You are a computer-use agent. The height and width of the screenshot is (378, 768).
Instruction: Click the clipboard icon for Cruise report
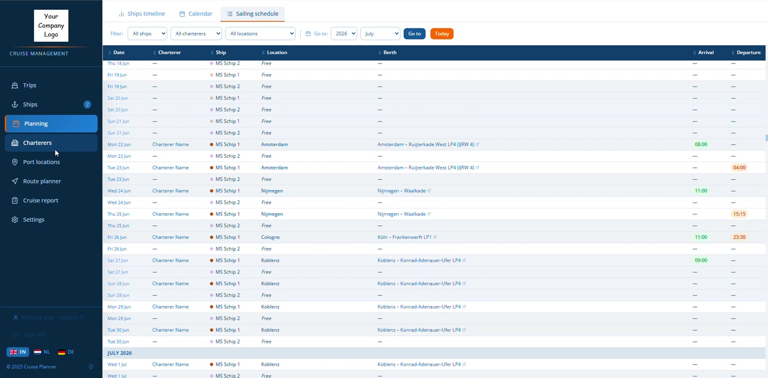pyautogui.click(x=15, y=200)
